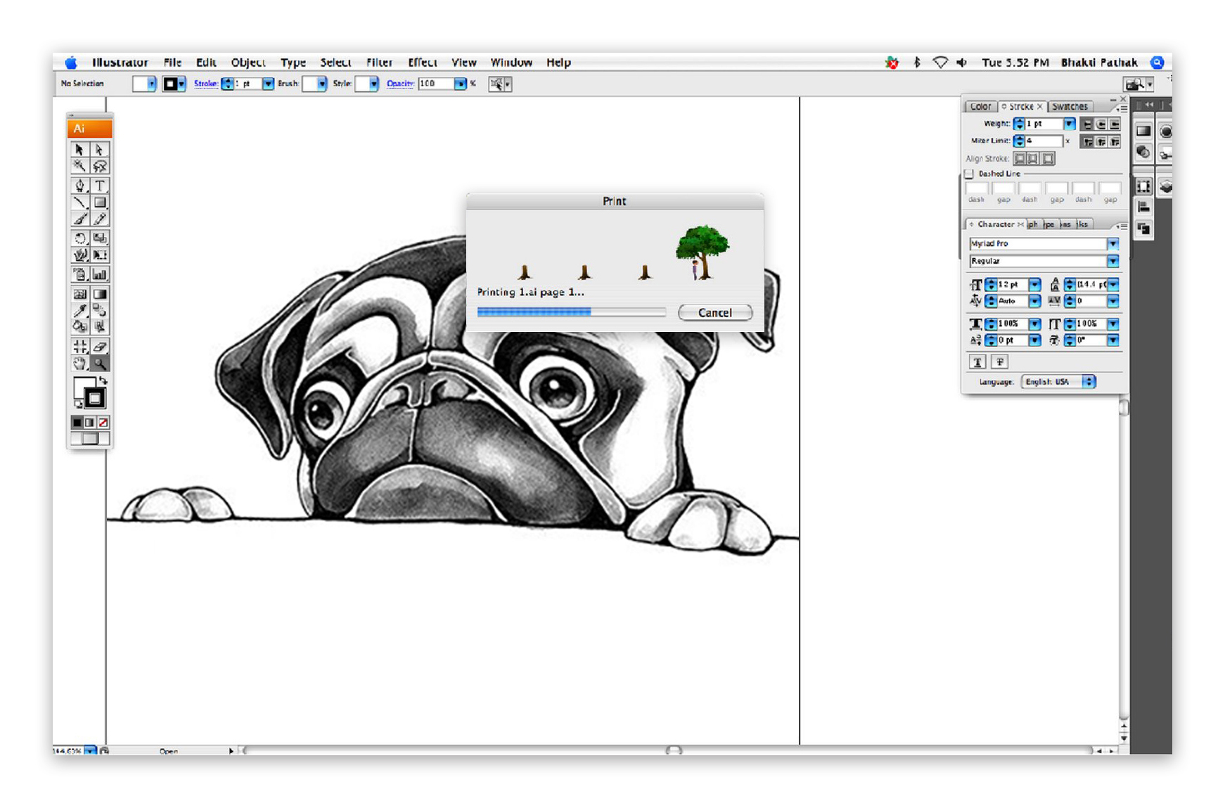Click the Stroke link in control bar
The height and width of the screenshot is (808, 1225).
[205, 84]
